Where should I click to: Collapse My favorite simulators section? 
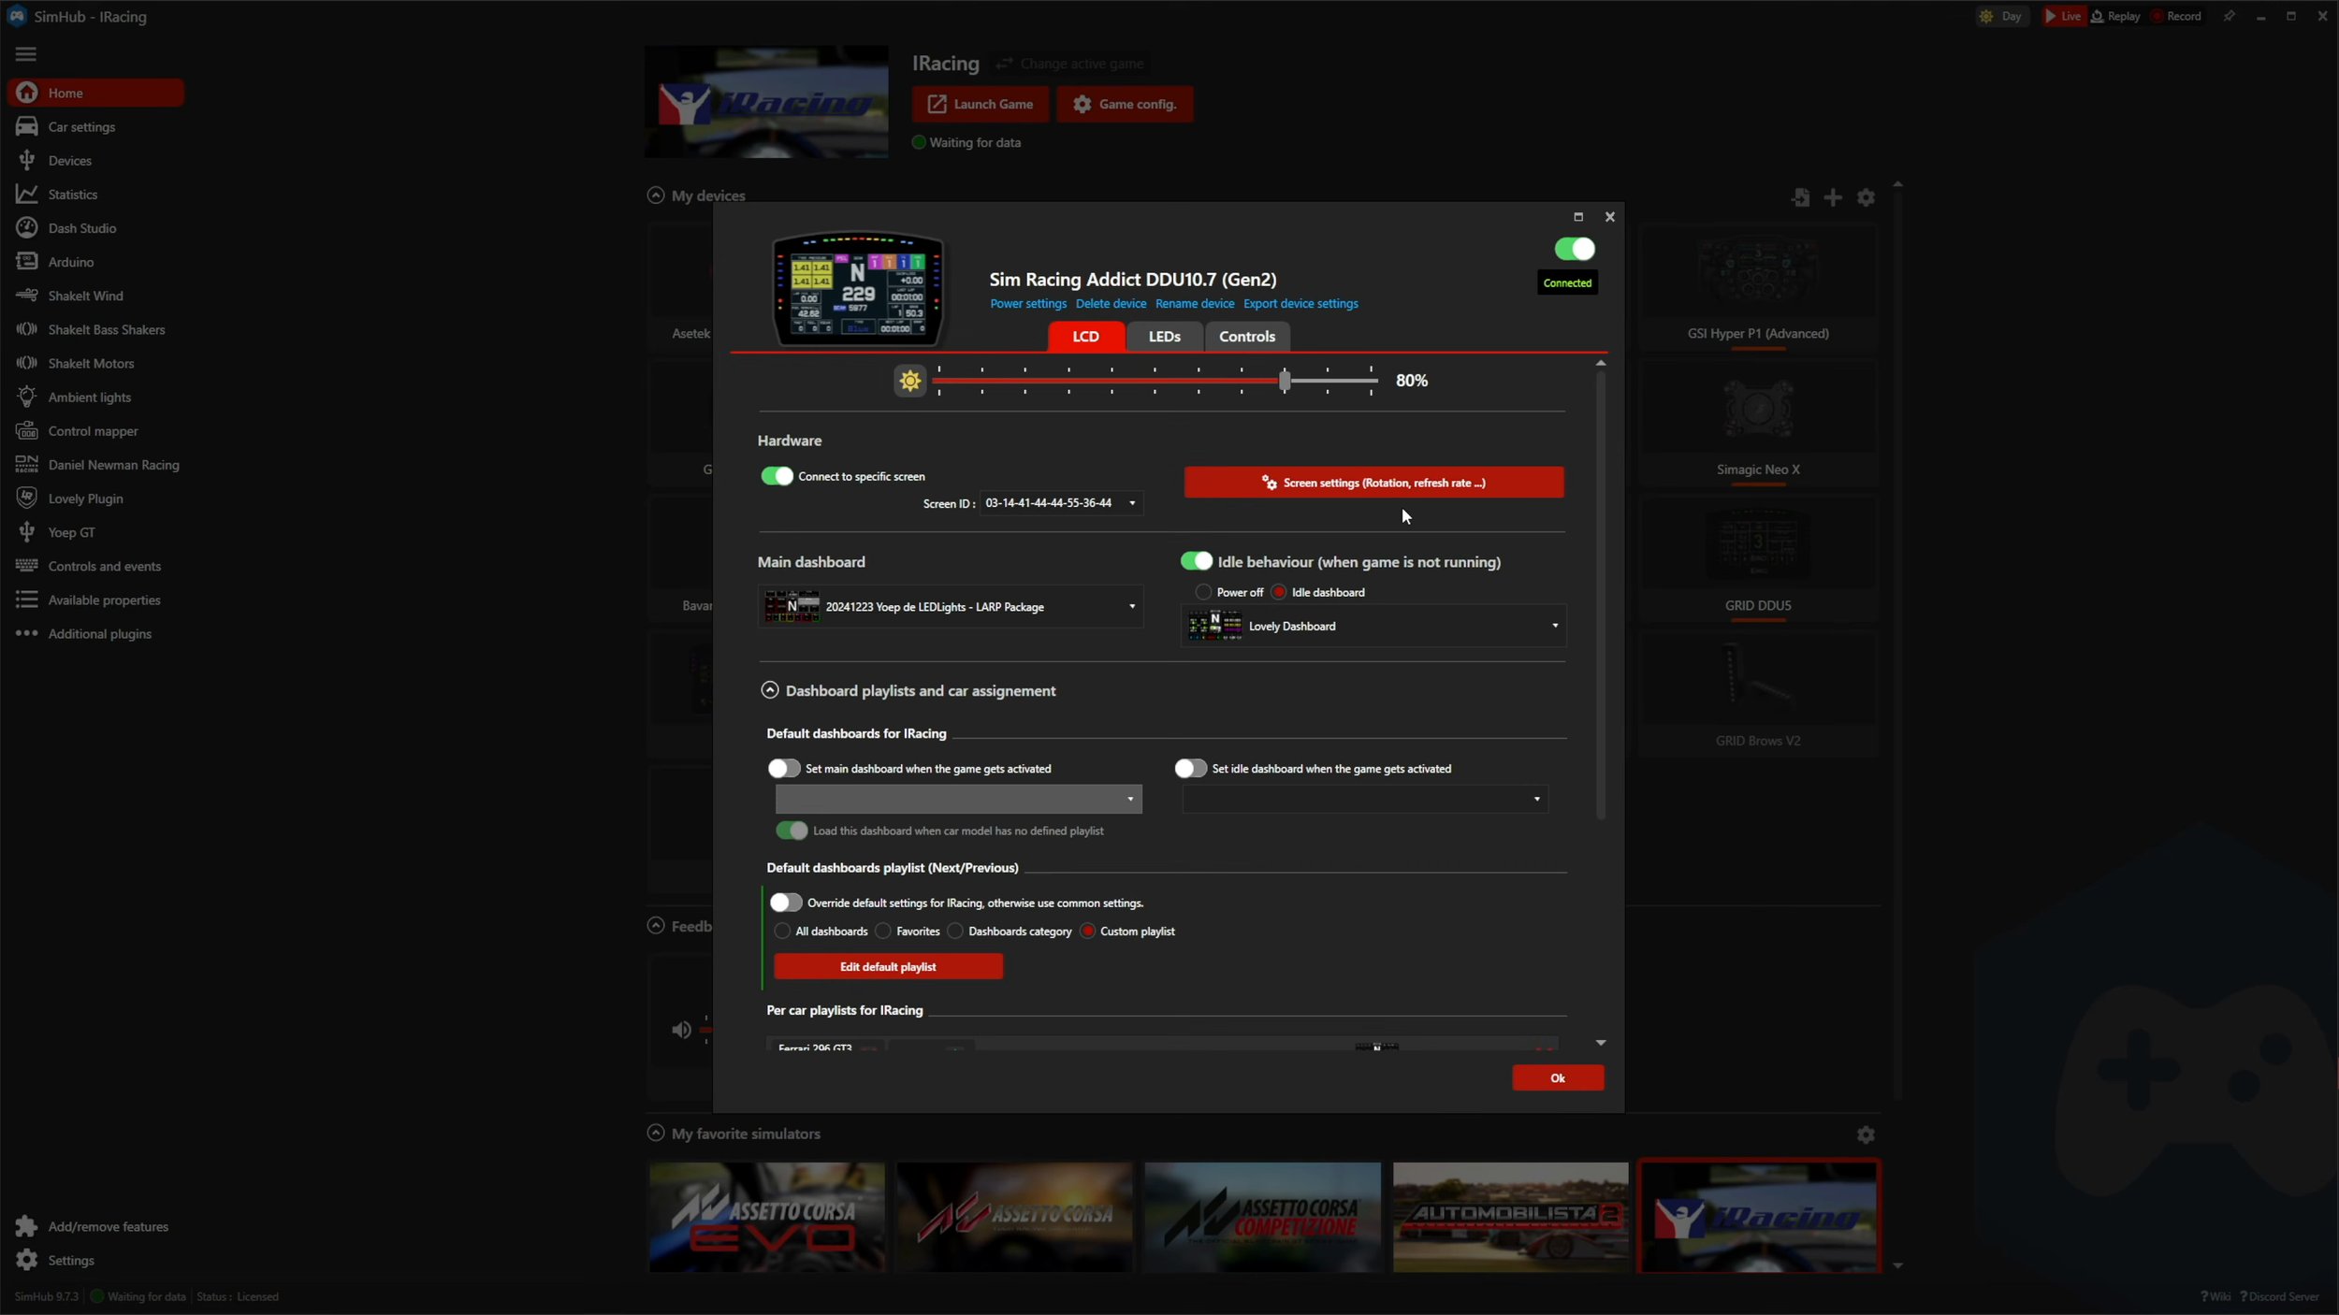click(x=655, y=1133)
